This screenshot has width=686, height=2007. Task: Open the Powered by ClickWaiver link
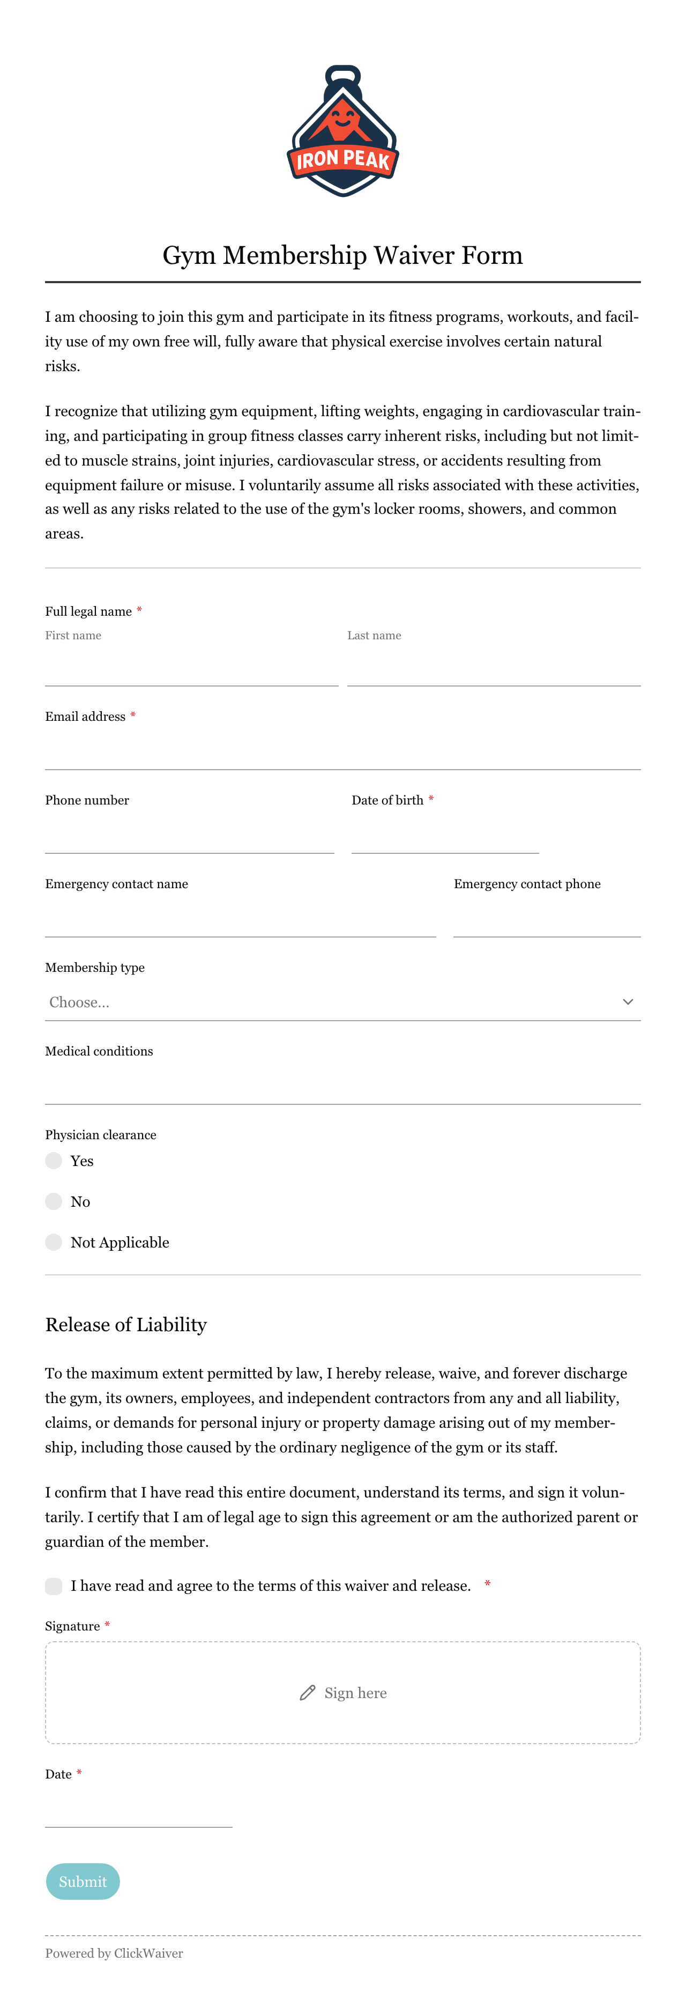(x=115, y=1952)
